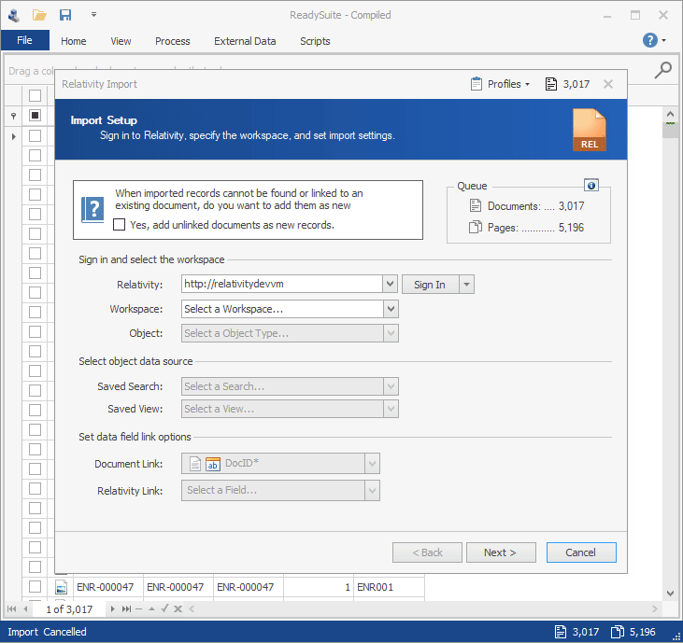Go to last record navigator button
Viewport: 683px width, 643px height.
[126, 608]
